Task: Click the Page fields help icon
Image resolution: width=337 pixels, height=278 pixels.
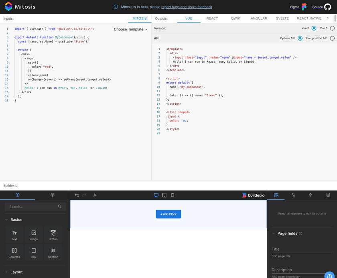Action: [300, 233]
